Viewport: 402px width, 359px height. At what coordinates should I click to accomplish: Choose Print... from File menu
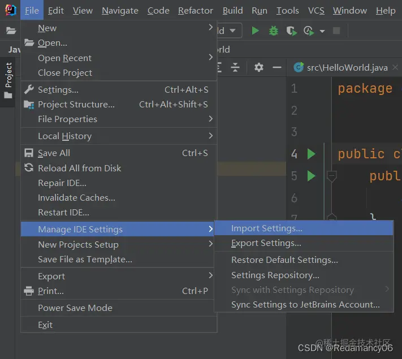pyautogui.click(x=118, y=291)
